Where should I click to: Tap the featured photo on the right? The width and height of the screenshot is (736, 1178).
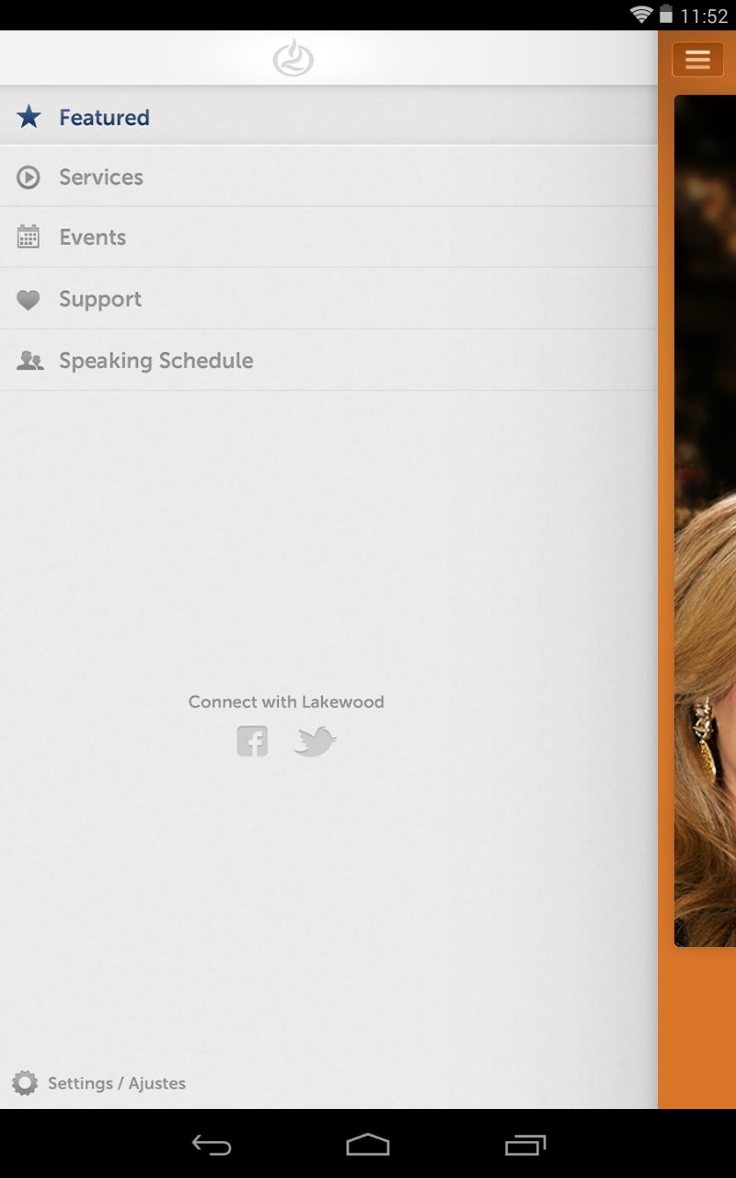coord(706,520)
